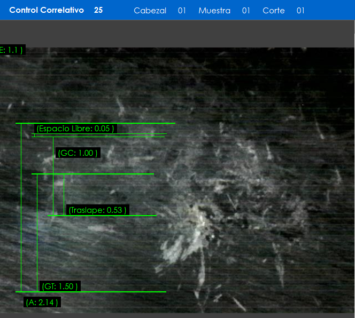Viewport: 355px width, 318px height.
Task: Click the Muestra label in header
Action: pos(214,11)
